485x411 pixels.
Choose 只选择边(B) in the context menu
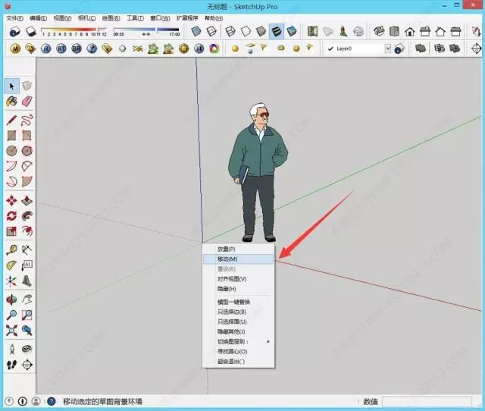pyautogui.click(x=239, y=312)
